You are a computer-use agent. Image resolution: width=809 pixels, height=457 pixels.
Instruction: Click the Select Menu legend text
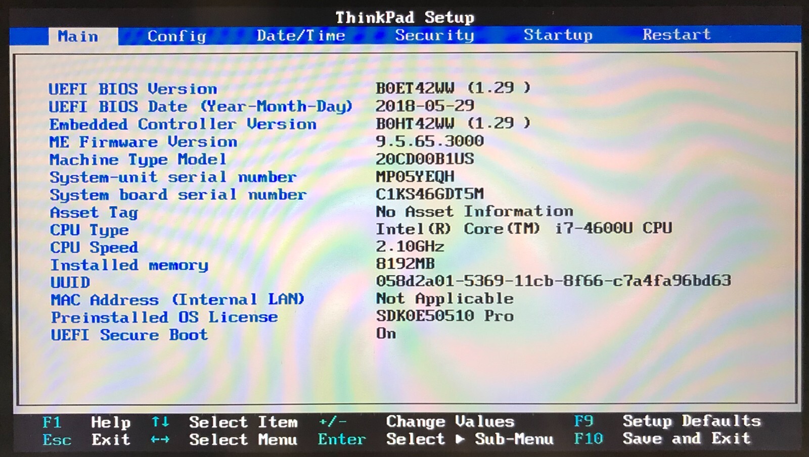point(243,439)
